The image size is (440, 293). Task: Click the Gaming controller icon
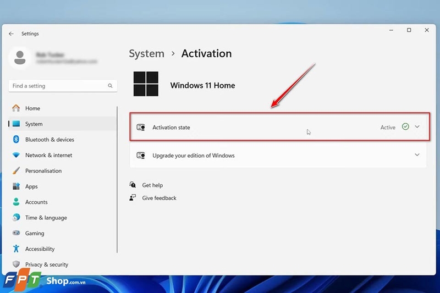pos(16,233)
